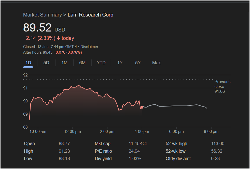250x169 pixels.
Task: Click the USD currency label
Action: pyautogui.click(x=60, y=30)
